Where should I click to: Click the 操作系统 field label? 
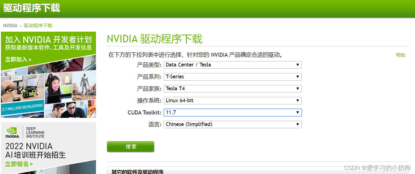(149, 101)
